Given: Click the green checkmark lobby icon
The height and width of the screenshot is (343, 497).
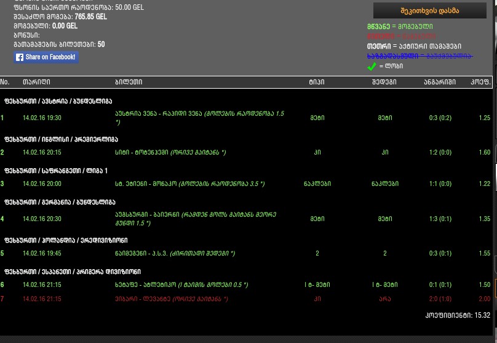Looking at the screenshot, I should pos(372,66).
